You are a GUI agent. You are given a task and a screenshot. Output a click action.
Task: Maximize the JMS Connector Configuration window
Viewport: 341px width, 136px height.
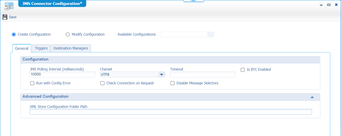point(329,5)
